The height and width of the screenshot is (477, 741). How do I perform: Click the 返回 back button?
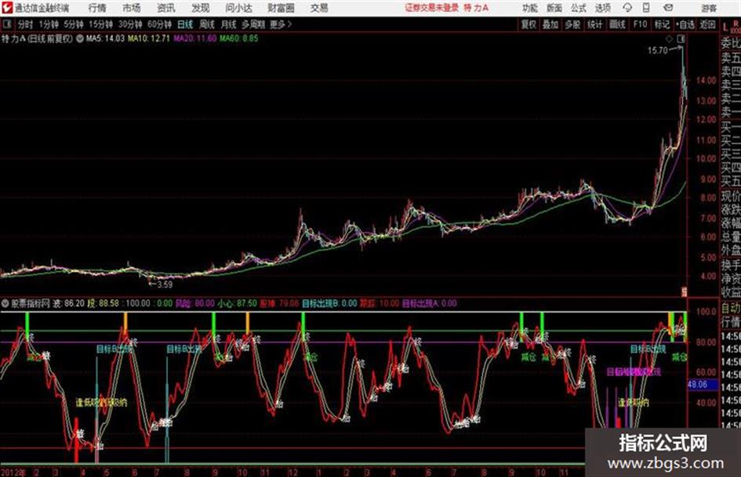click(x=707, y=24)
